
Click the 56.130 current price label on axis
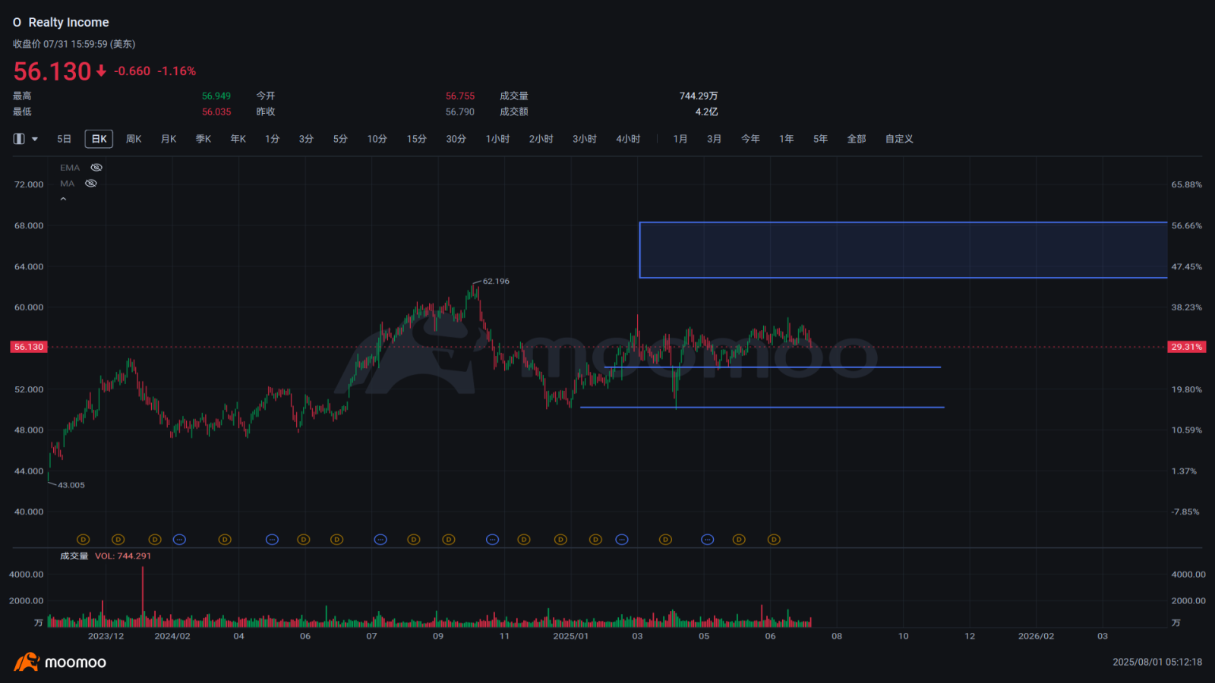(29, 347)
